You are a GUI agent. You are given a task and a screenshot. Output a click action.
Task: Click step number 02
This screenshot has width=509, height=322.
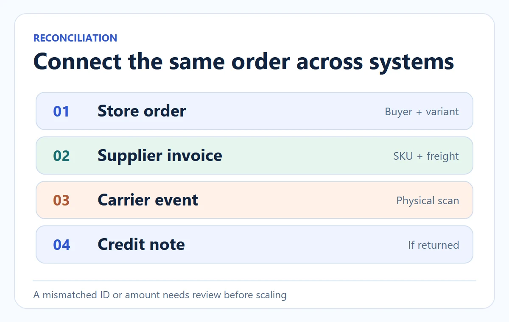[x=62, y=156]
